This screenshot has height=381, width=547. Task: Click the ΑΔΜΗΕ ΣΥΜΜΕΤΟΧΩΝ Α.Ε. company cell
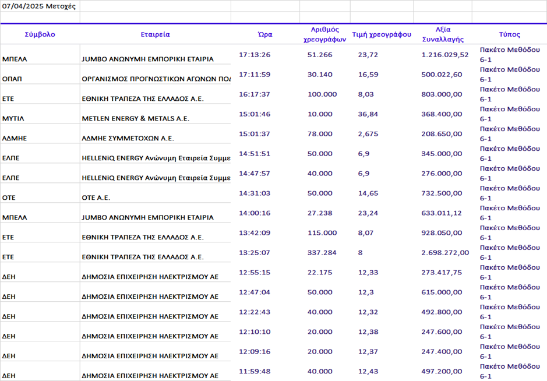(128, 138)
